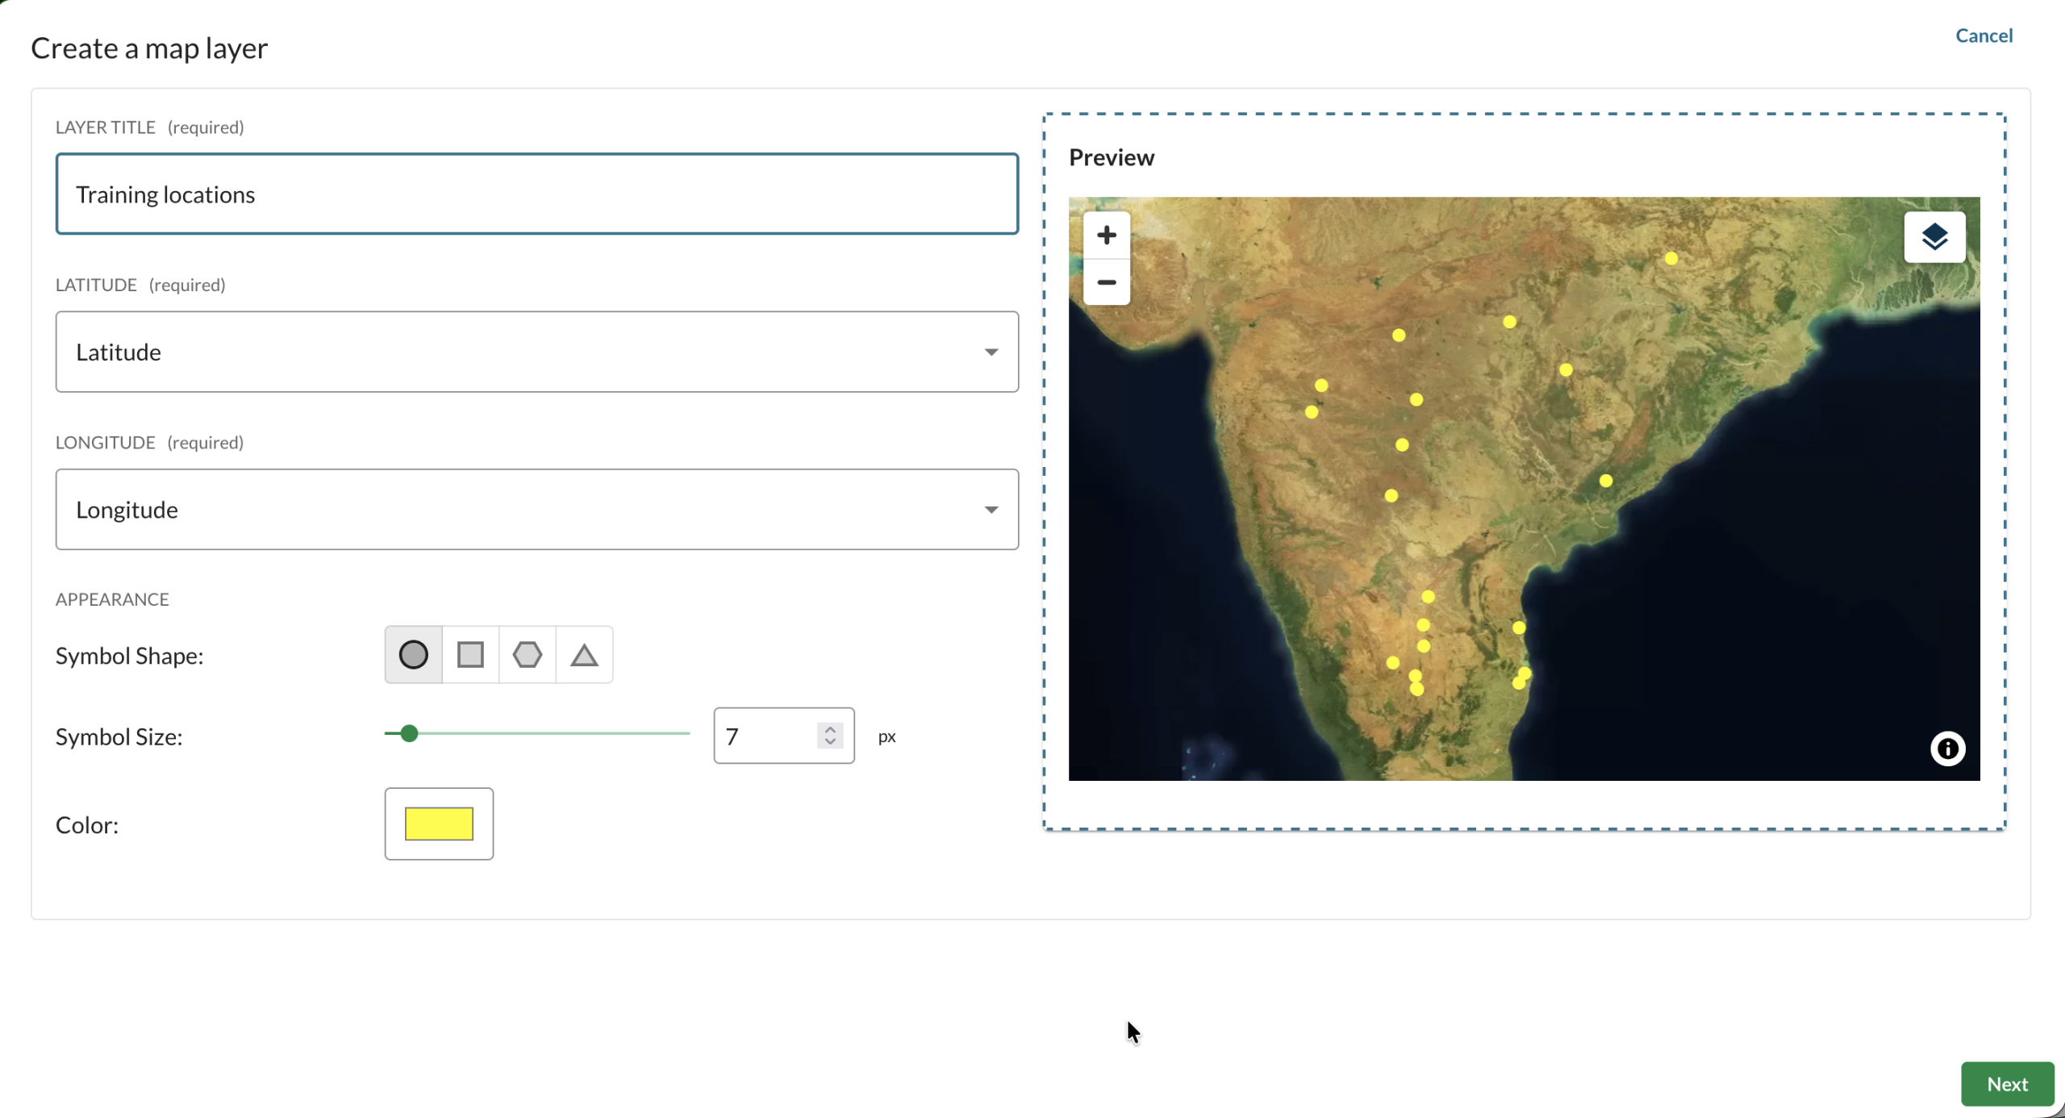
Task: Click the Layer Title input field
Action: pos(537,194)
